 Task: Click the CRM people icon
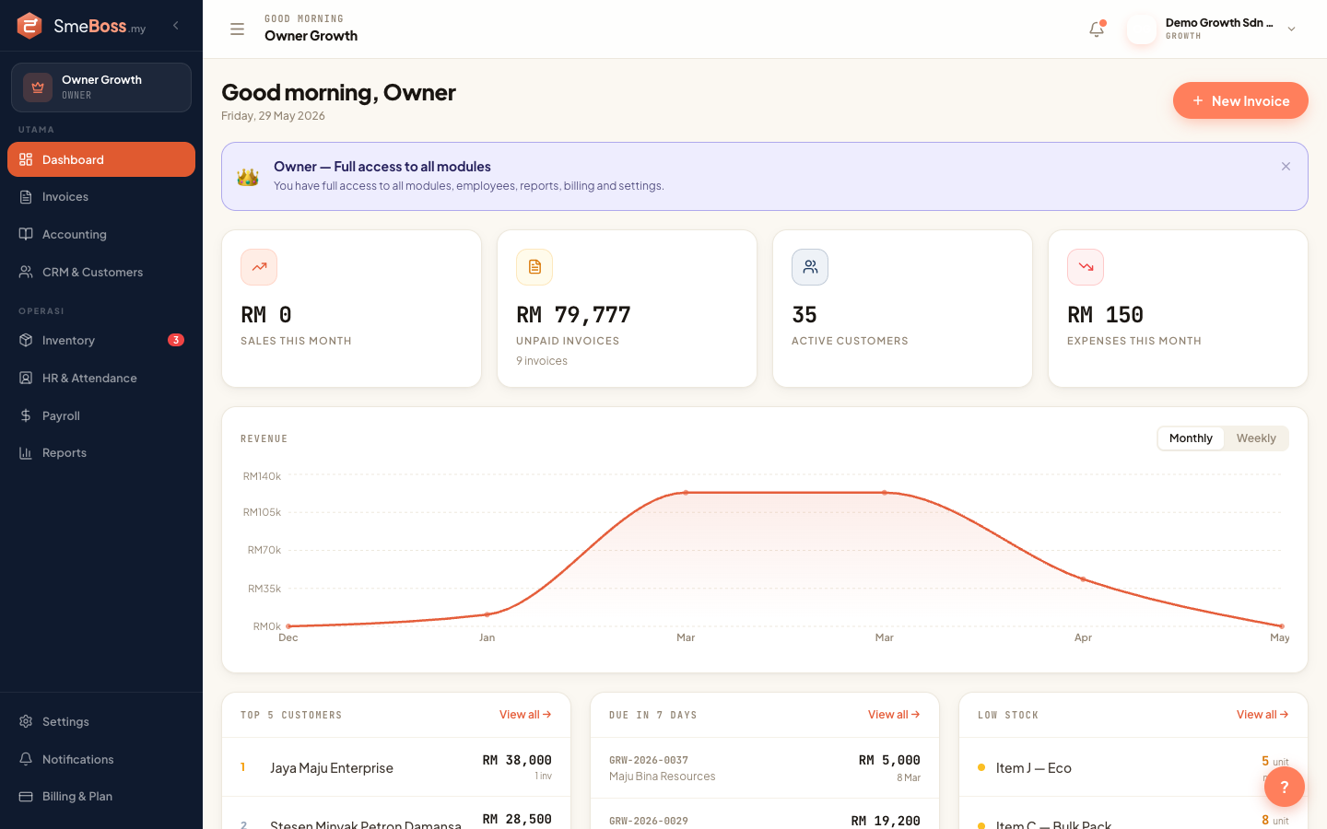coord(26,272)
